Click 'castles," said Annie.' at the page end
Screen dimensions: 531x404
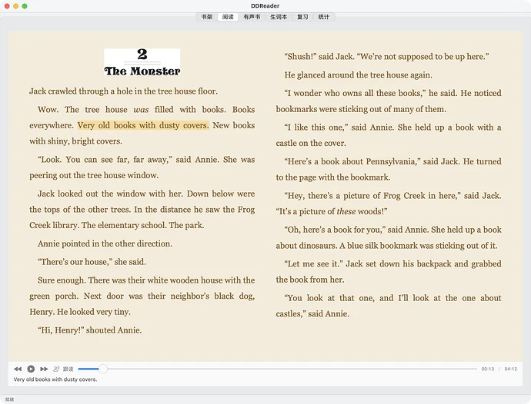pyautogui.click(x=312, y=314)
